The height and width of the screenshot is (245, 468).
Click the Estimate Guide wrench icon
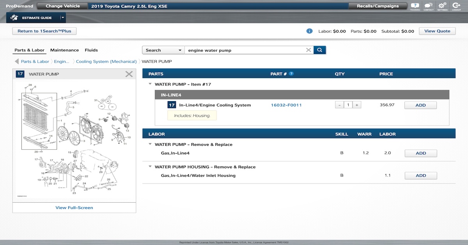(x=14, y=18)
